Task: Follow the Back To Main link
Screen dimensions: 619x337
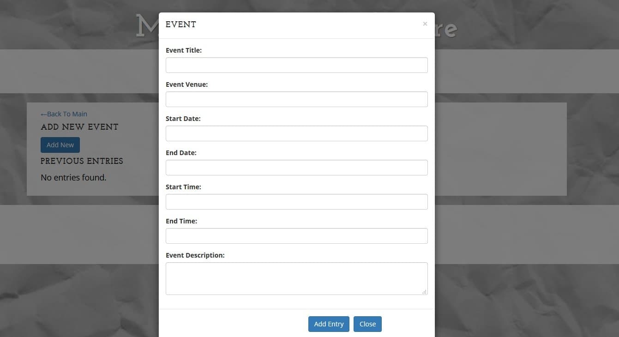Action: [64, 114]
